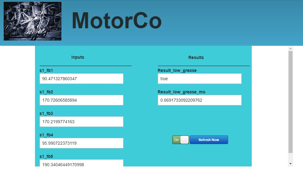Click the s1_fb1 input field
The height and width of the screenshot is (172, 303).
click(x=81, y=79)
